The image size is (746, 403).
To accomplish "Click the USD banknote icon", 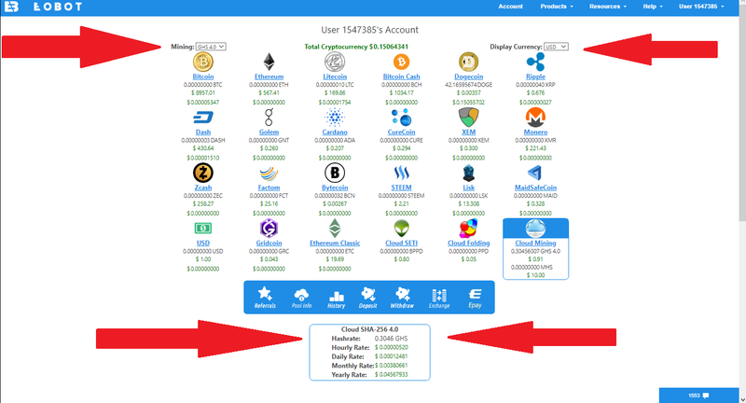I will tap(203, 229).
